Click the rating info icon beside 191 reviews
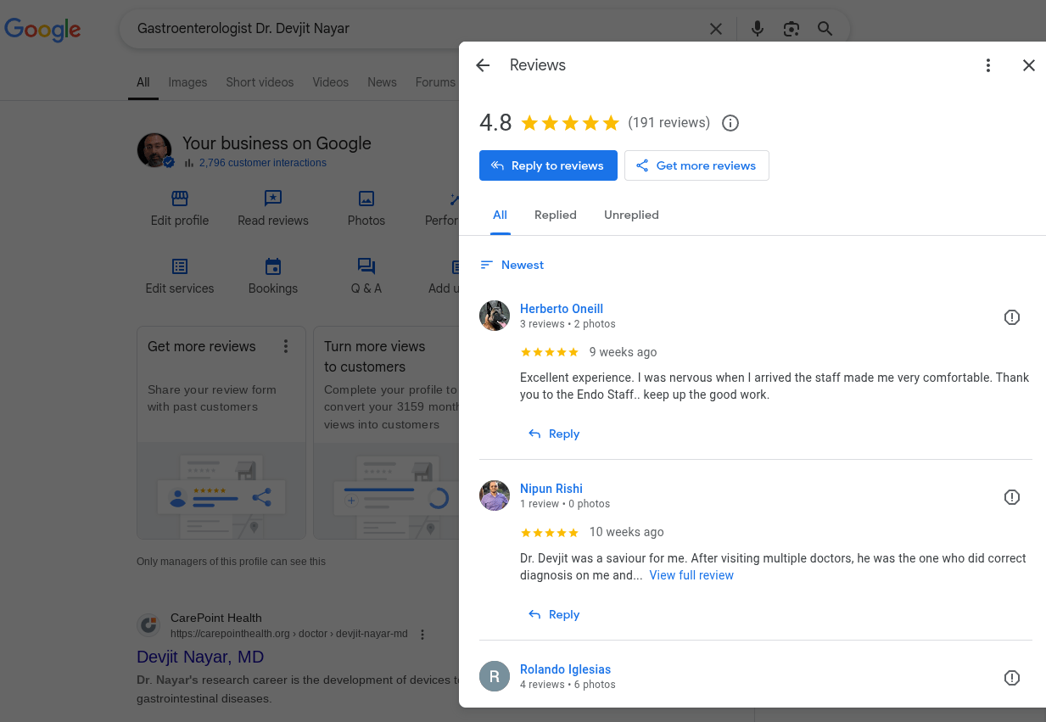 pos(730,123)
